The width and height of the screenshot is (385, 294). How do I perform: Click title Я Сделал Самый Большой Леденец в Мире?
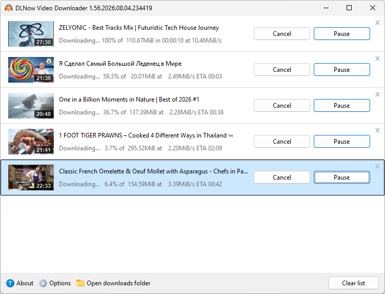[120, 64]
